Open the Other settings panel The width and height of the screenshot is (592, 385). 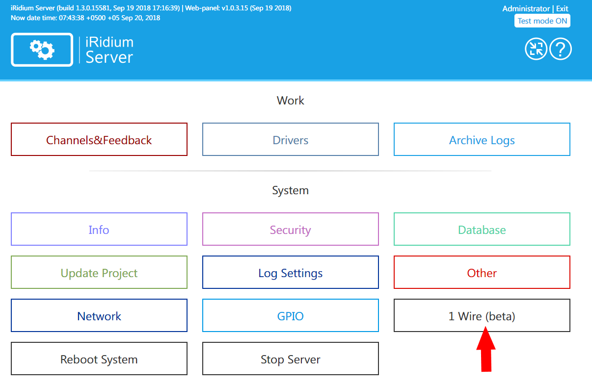[x=482, y=272]
